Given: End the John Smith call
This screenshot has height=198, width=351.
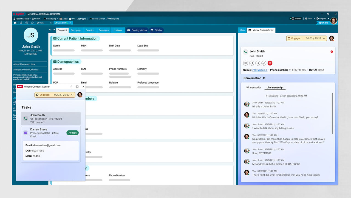Looking at the screenshot, I should coord(270,63).
